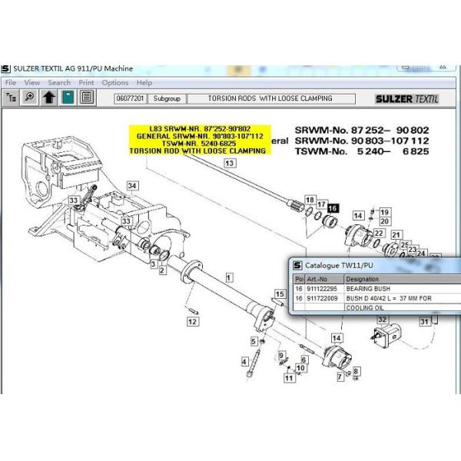
Task: Click part number 34 callout on diagram
Action: (133, 186)
